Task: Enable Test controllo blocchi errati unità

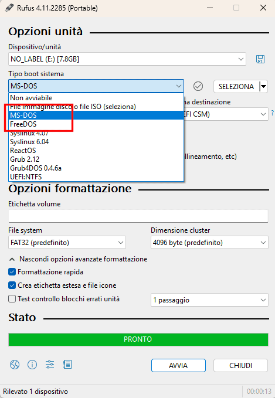Action: coord(12,299)
